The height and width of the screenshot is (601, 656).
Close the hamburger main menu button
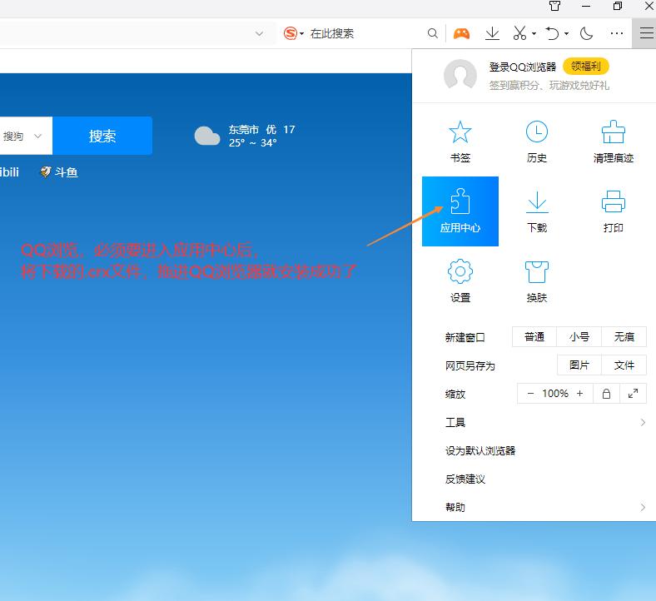click(x=645, y=33)
